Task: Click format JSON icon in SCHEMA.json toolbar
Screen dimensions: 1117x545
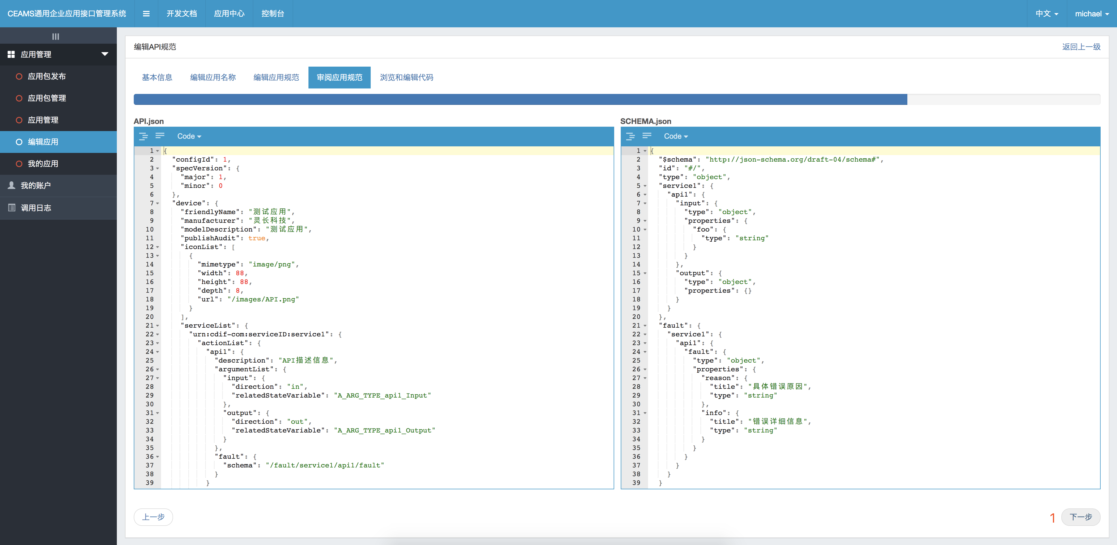Action: (631, 136)
